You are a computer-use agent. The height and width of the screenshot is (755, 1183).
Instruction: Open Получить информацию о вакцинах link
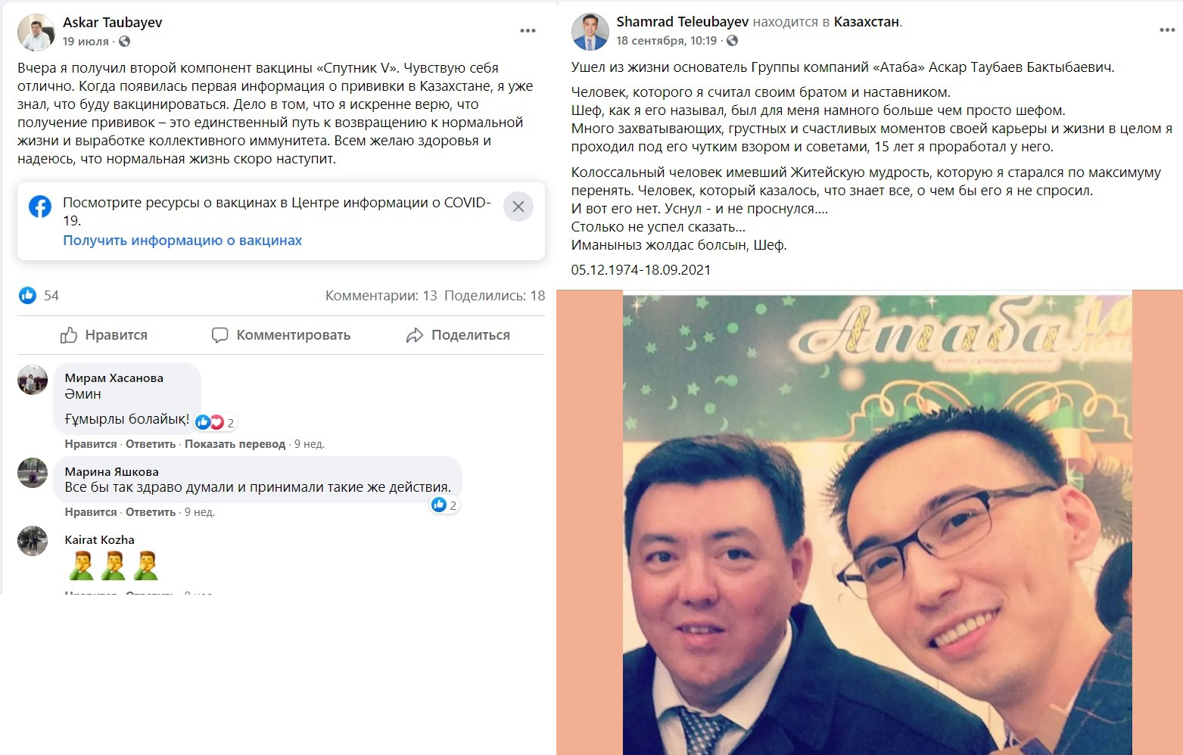(182, 241)
